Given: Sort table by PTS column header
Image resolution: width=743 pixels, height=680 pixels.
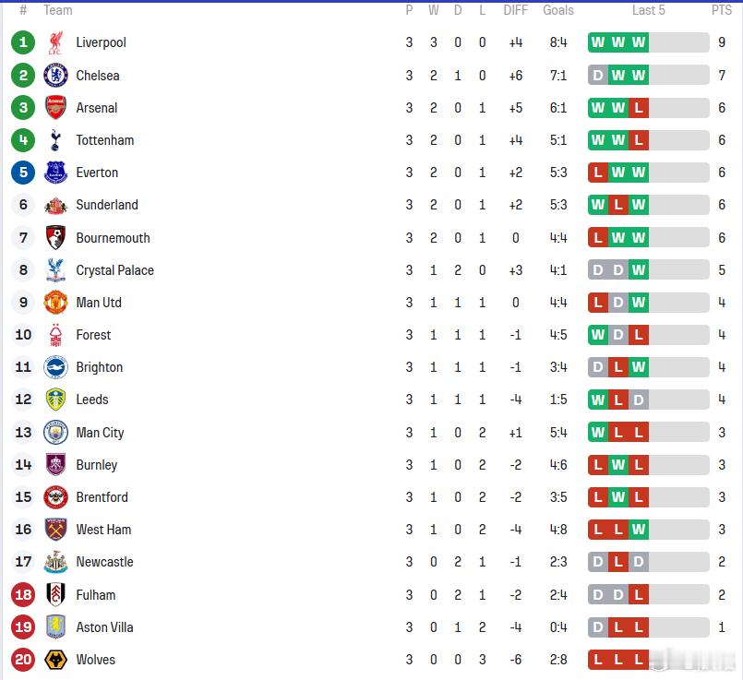Looking at the screenshot, I should [x=722, y=10].
